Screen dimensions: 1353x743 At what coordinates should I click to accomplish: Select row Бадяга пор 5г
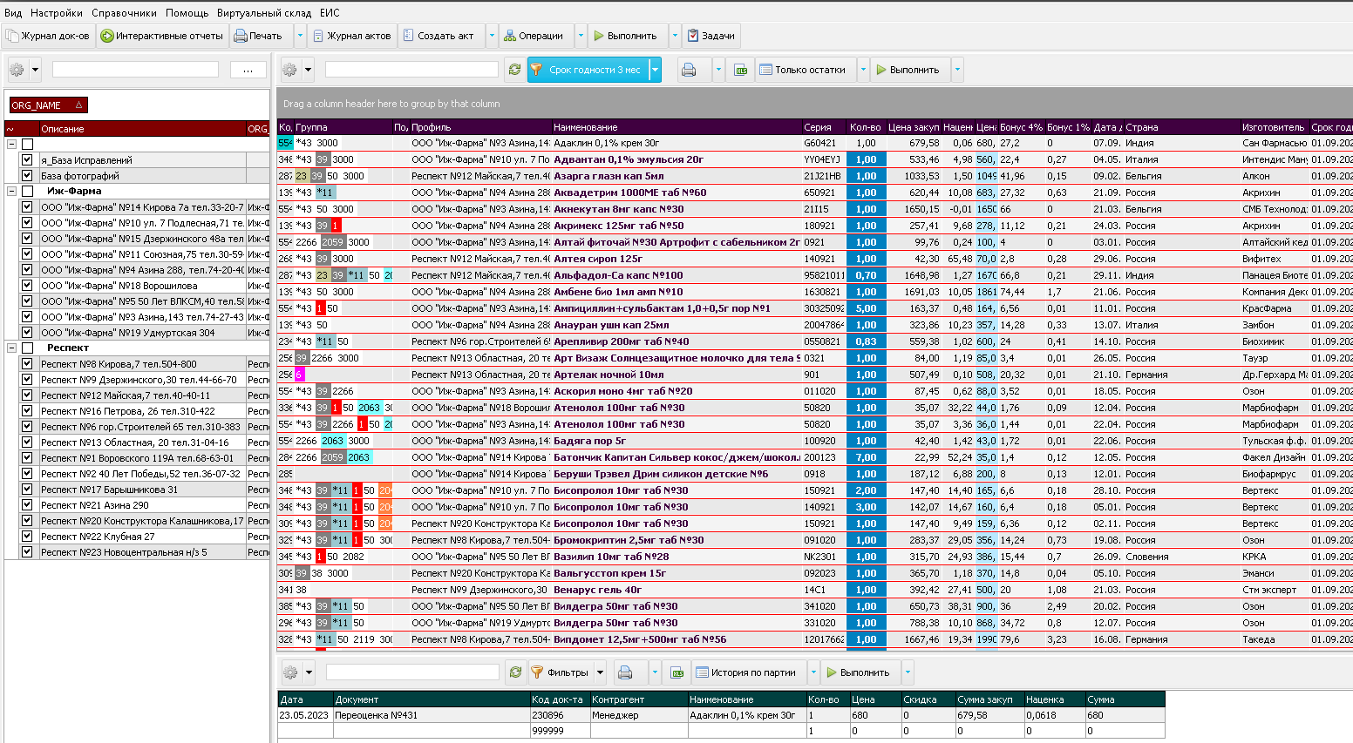tap(814, 441)
